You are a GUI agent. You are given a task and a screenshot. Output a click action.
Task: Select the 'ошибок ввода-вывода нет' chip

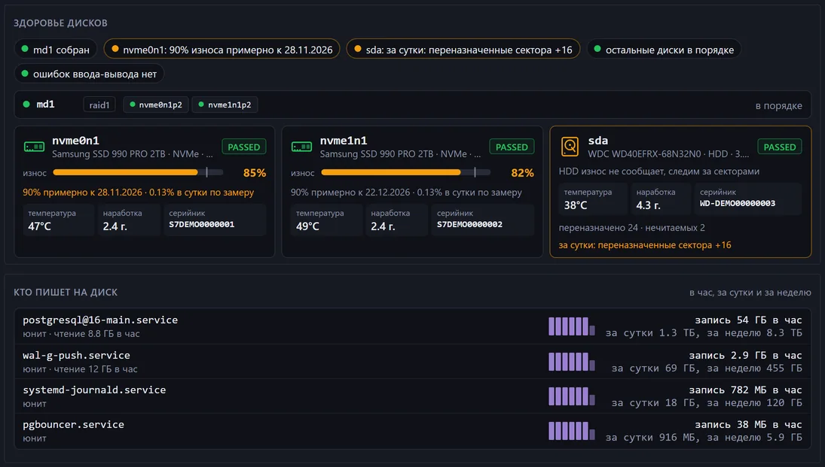pyautogui.click(x=90, y=74)
